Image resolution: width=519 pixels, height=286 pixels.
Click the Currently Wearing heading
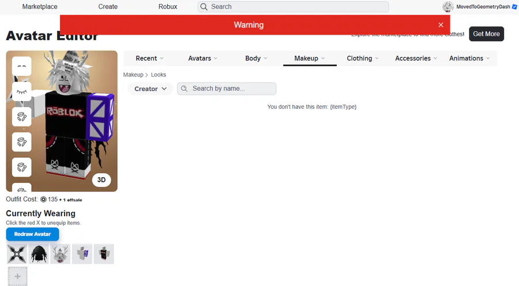41,213
